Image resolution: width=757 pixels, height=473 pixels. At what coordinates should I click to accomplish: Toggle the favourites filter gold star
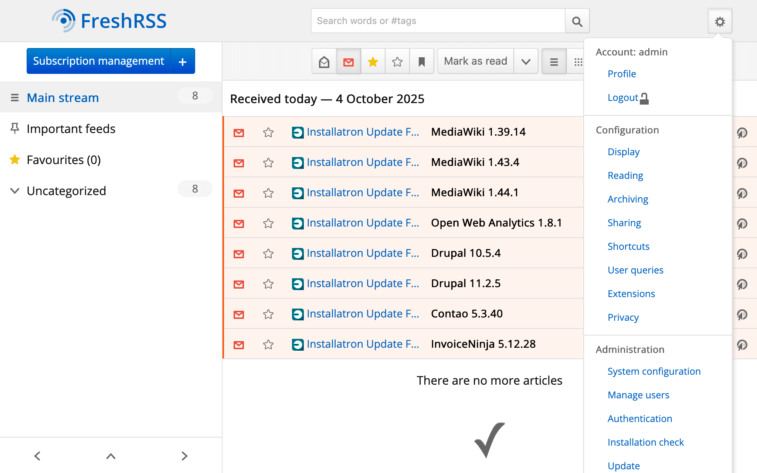pos(373,61)
